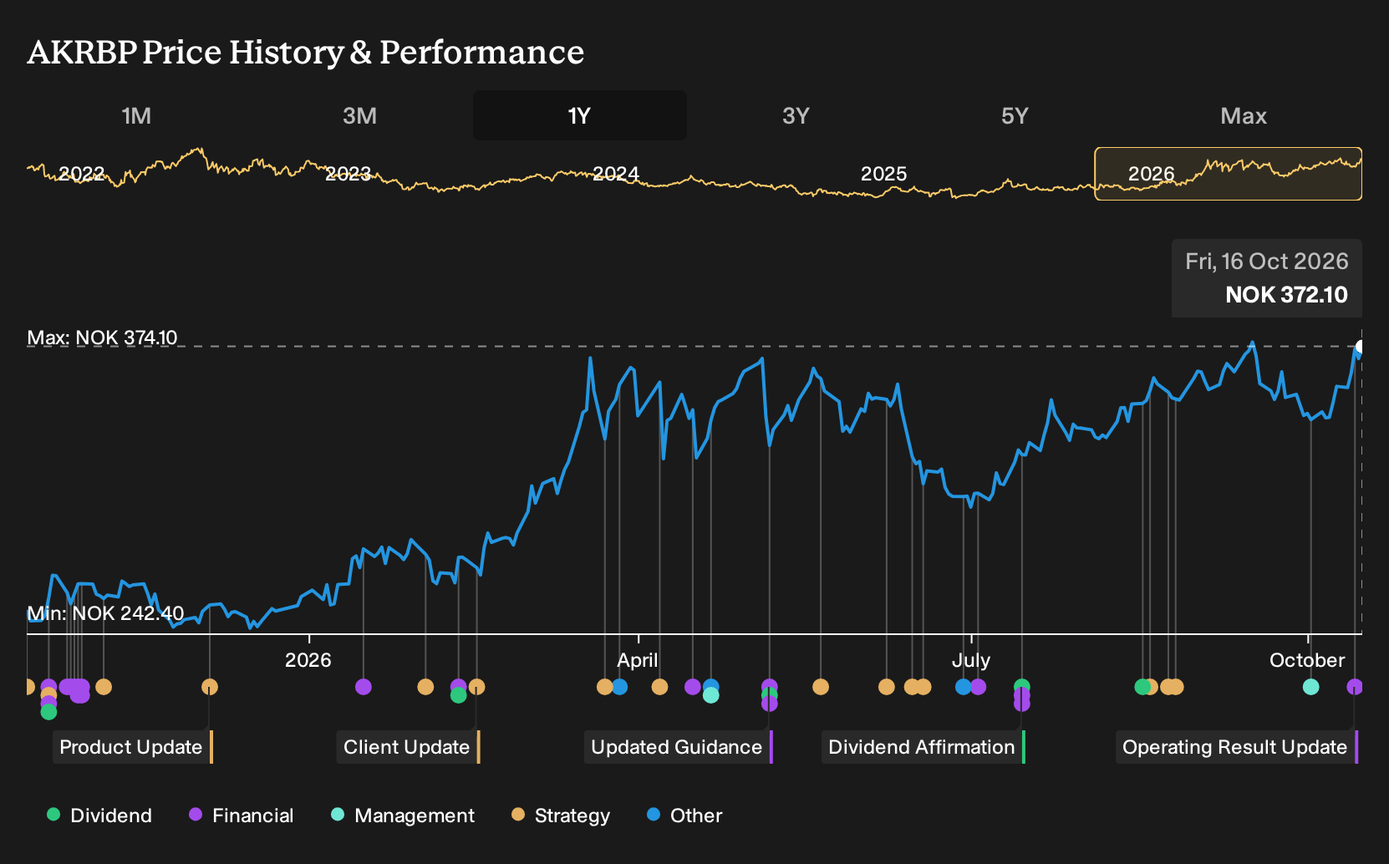
Task: Switch to the 3M time range
Action: 359,115
